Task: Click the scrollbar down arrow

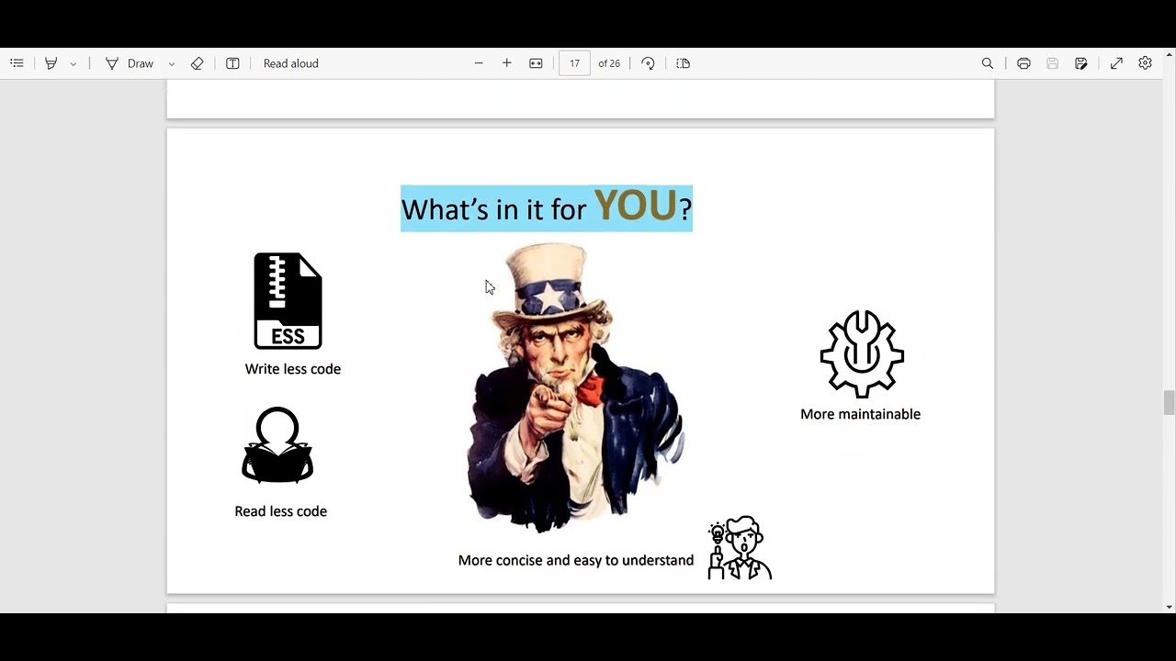Action: point(1169,607)
